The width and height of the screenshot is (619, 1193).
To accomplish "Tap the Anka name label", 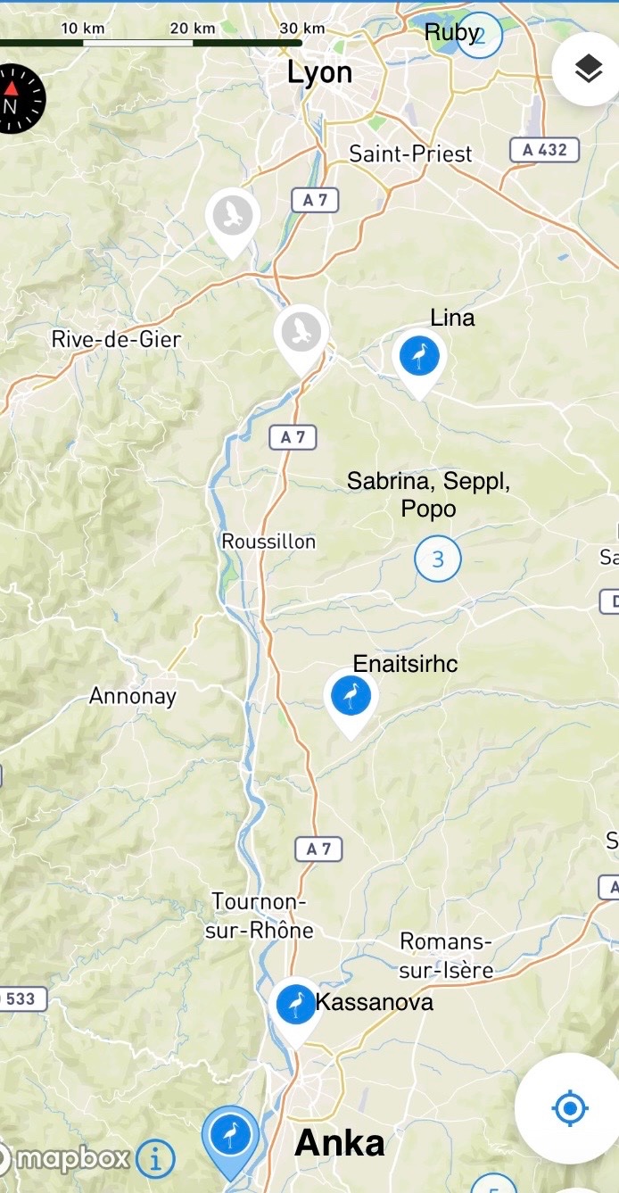I will coord(340,1143).
